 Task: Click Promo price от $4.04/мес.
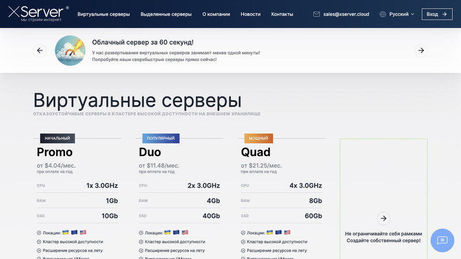(x=56, y=166)
